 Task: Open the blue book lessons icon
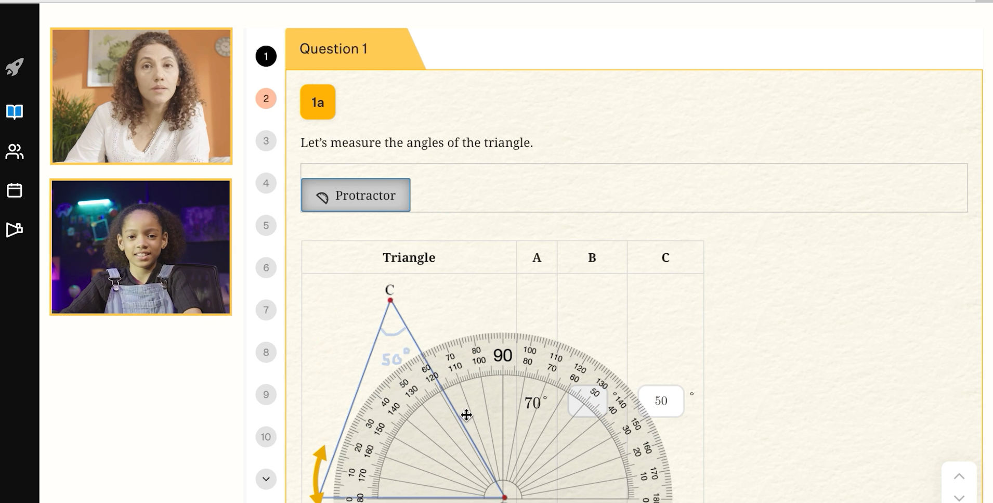[x=15, y=111]
